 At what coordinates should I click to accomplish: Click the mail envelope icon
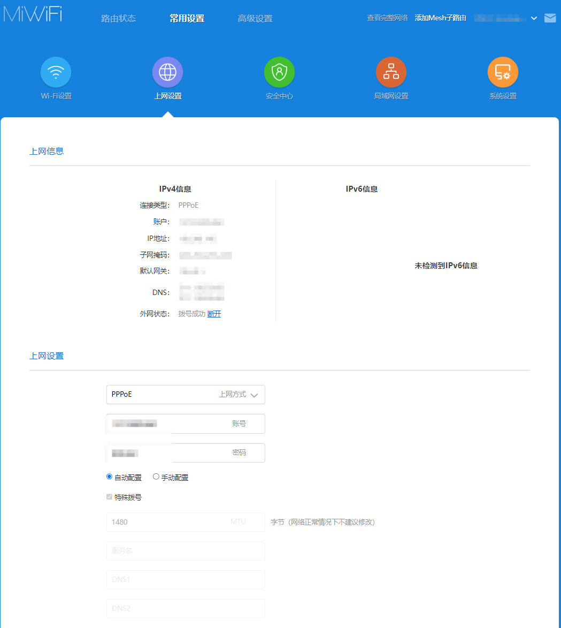[550, 18]
